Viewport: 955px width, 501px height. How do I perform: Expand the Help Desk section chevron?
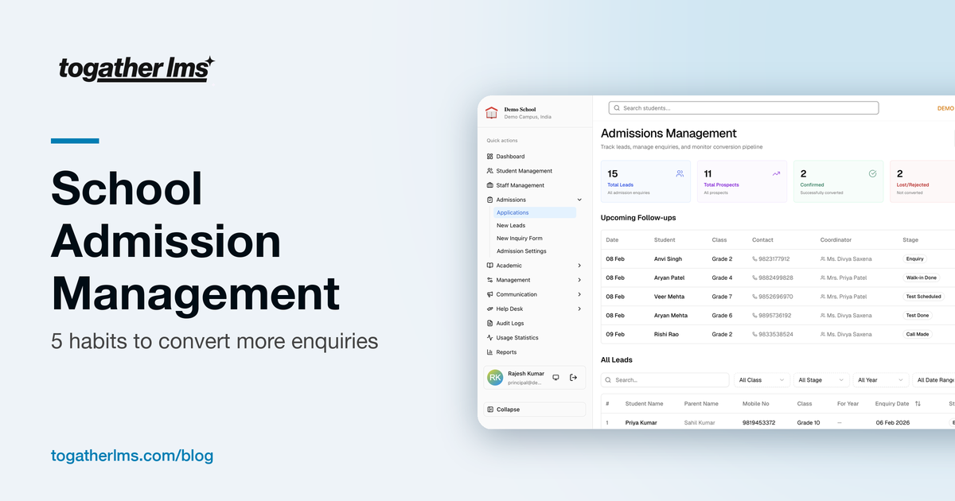click(x=579, y=309)
